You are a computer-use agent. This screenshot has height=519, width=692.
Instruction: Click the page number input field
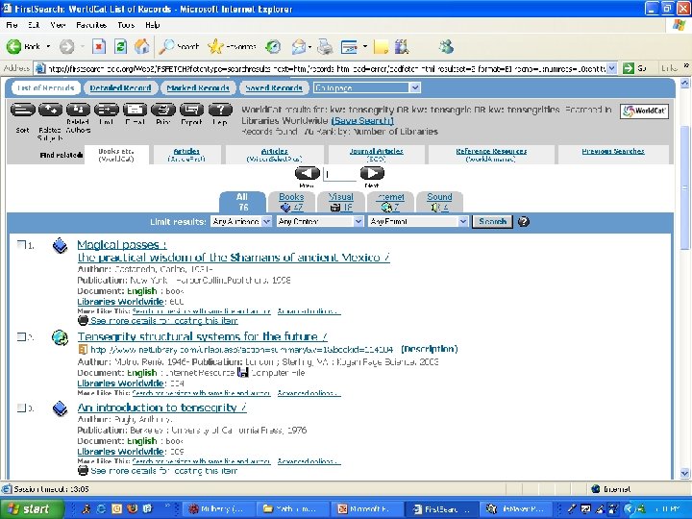[x=340, y=174]
